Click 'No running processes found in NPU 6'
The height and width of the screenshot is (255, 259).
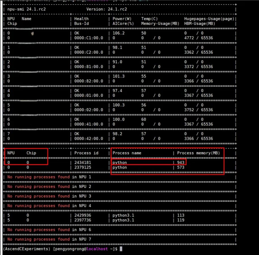click(49, 230)
